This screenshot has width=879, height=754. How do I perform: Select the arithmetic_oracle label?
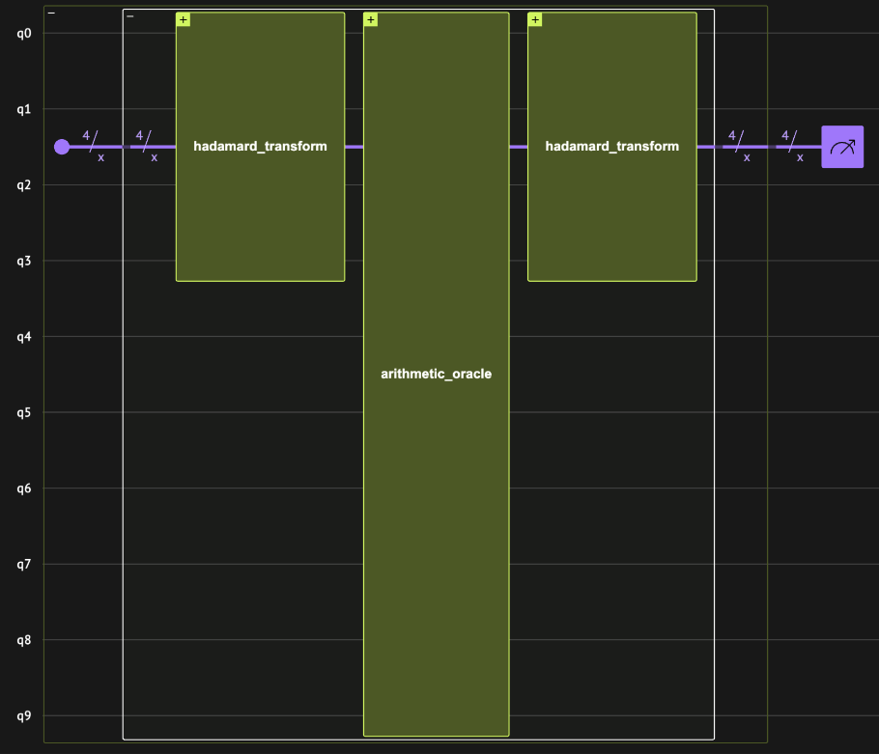pos(436,374)
